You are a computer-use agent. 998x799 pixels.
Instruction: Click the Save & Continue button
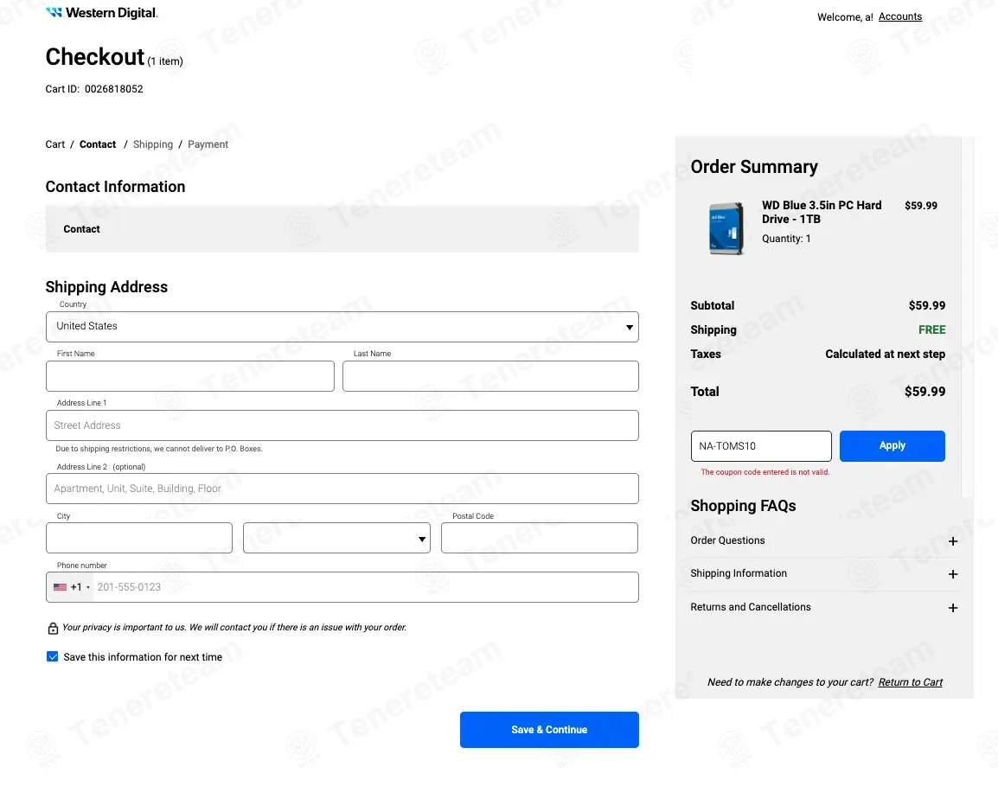pos(549,730)
